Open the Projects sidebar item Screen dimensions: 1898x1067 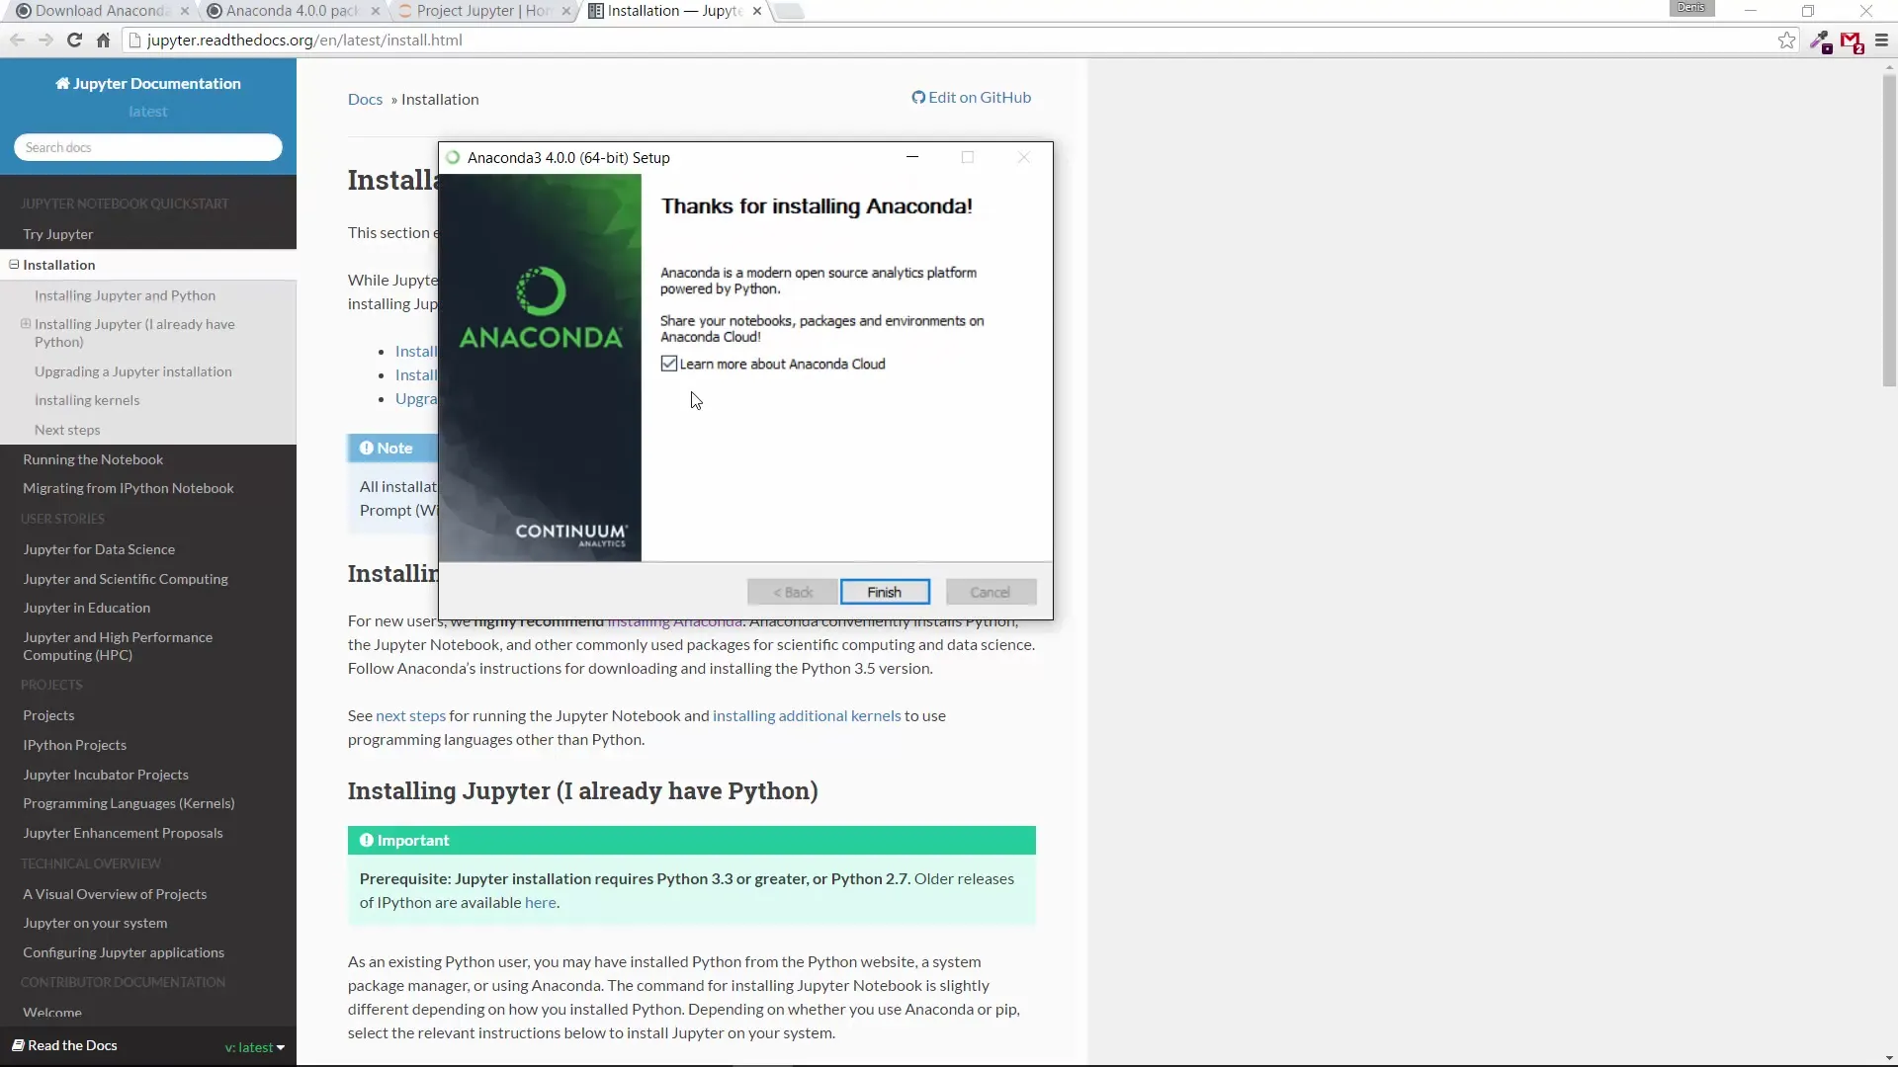pyautogui.click(x=48, y=715)
